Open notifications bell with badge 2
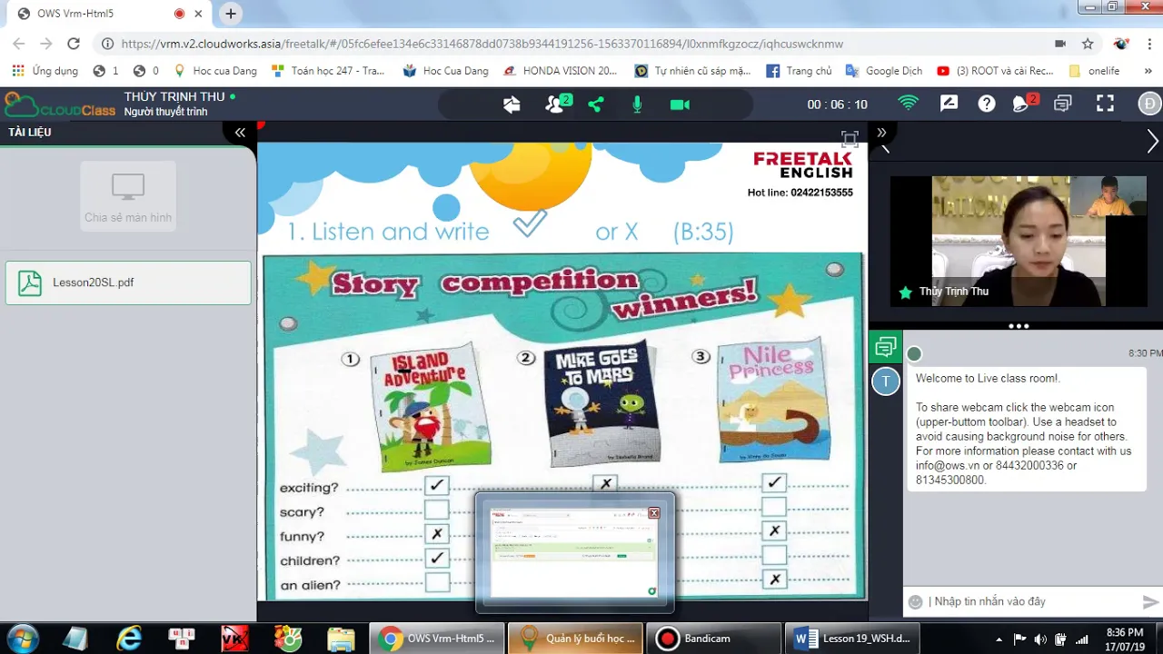The height and width of the screenshot is (654, 1163). click(x=1024, y=103)
